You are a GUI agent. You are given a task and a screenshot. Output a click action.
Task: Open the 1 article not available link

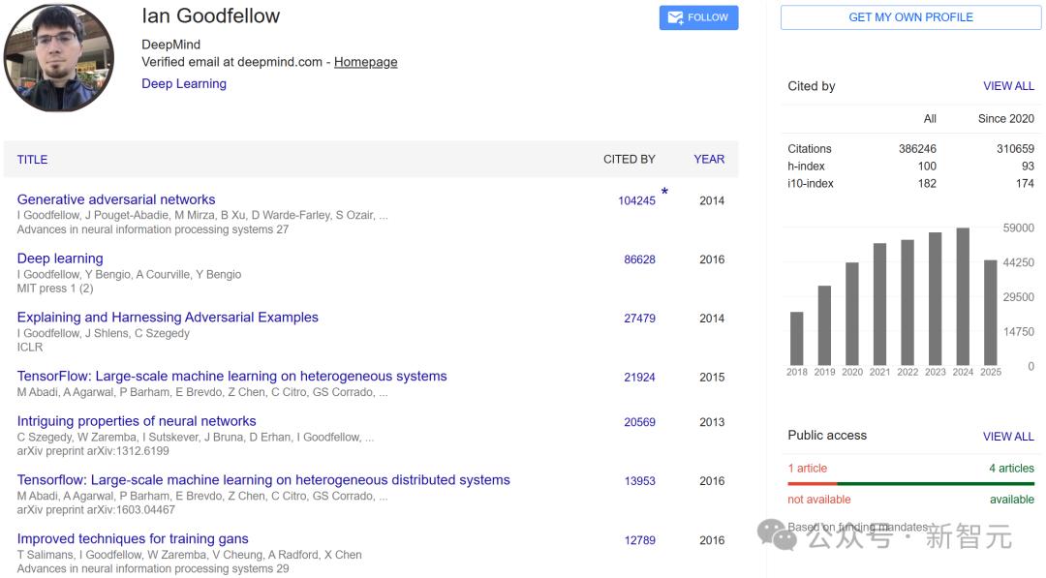(807, 469)
